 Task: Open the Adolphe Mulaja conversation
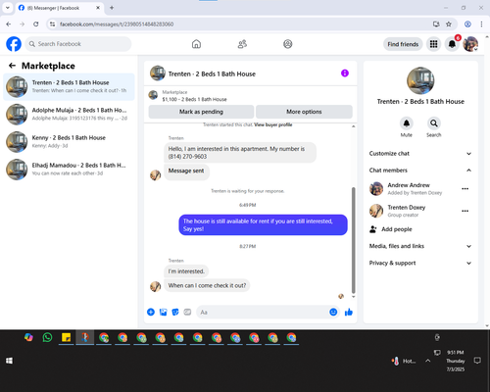pos(69,115)
